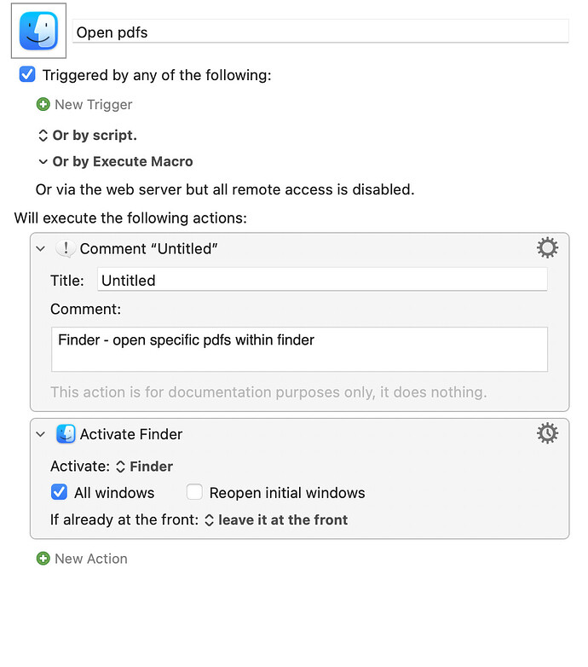Viewport: 588px width, 667px height.
Task: Open the gear menu of Activate Finder action
Action: point(547,433)
